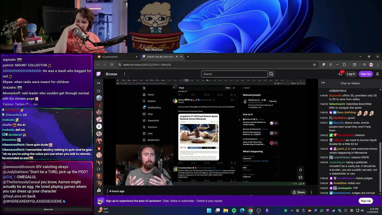
Task: Open Spotify from the taskbar
Action: pos(234,211)
